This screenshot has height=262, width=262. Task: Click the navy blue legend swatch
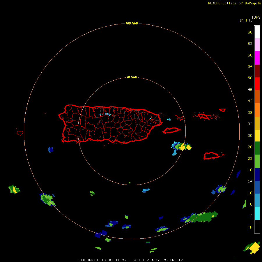point(257,174)
